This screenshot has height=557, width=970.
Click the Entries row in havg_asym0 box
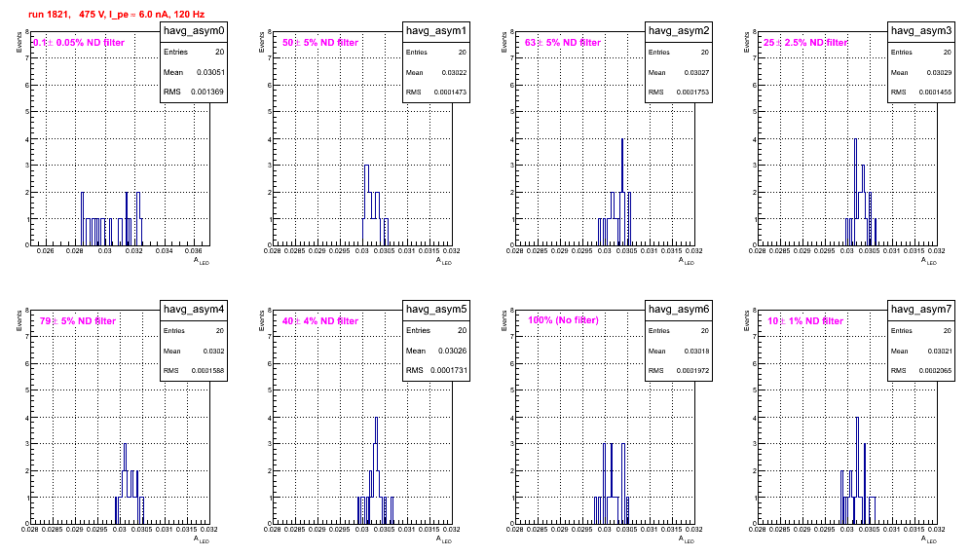pyautogui.click(x=194, y=52)
